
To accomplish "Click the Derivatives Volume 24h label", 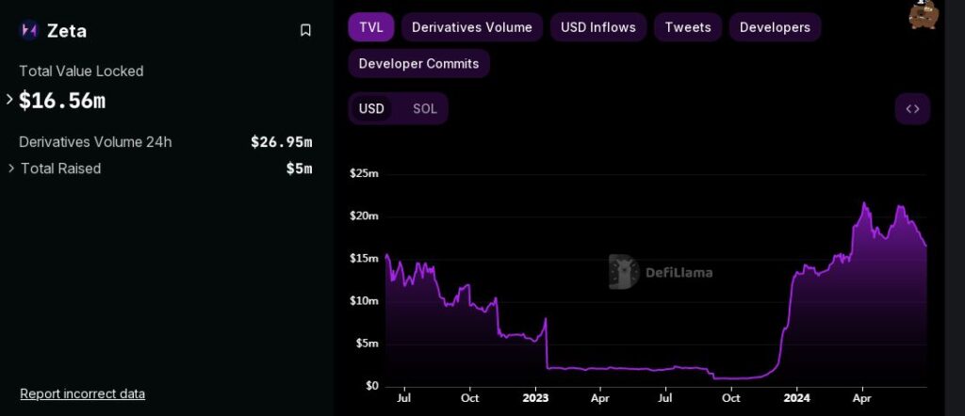I will 95,142.
